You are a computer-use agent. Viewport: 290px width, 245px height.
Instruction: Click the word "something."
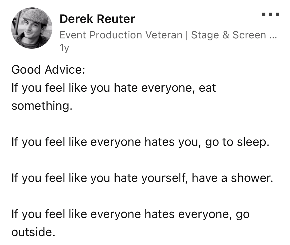42,106
